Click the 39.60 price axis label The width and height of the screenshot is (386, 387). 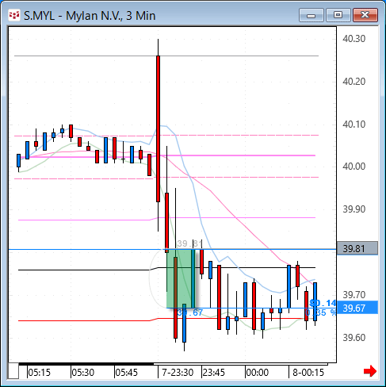point(354,338)
